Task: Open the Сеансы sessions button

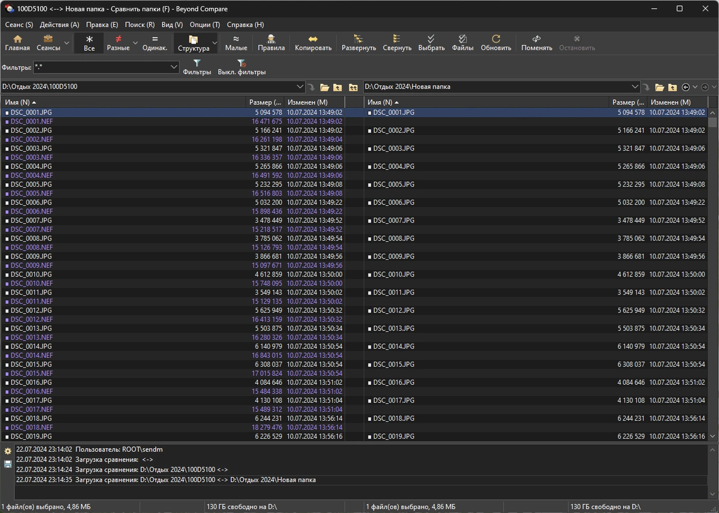Action: [x=48, y=43]
